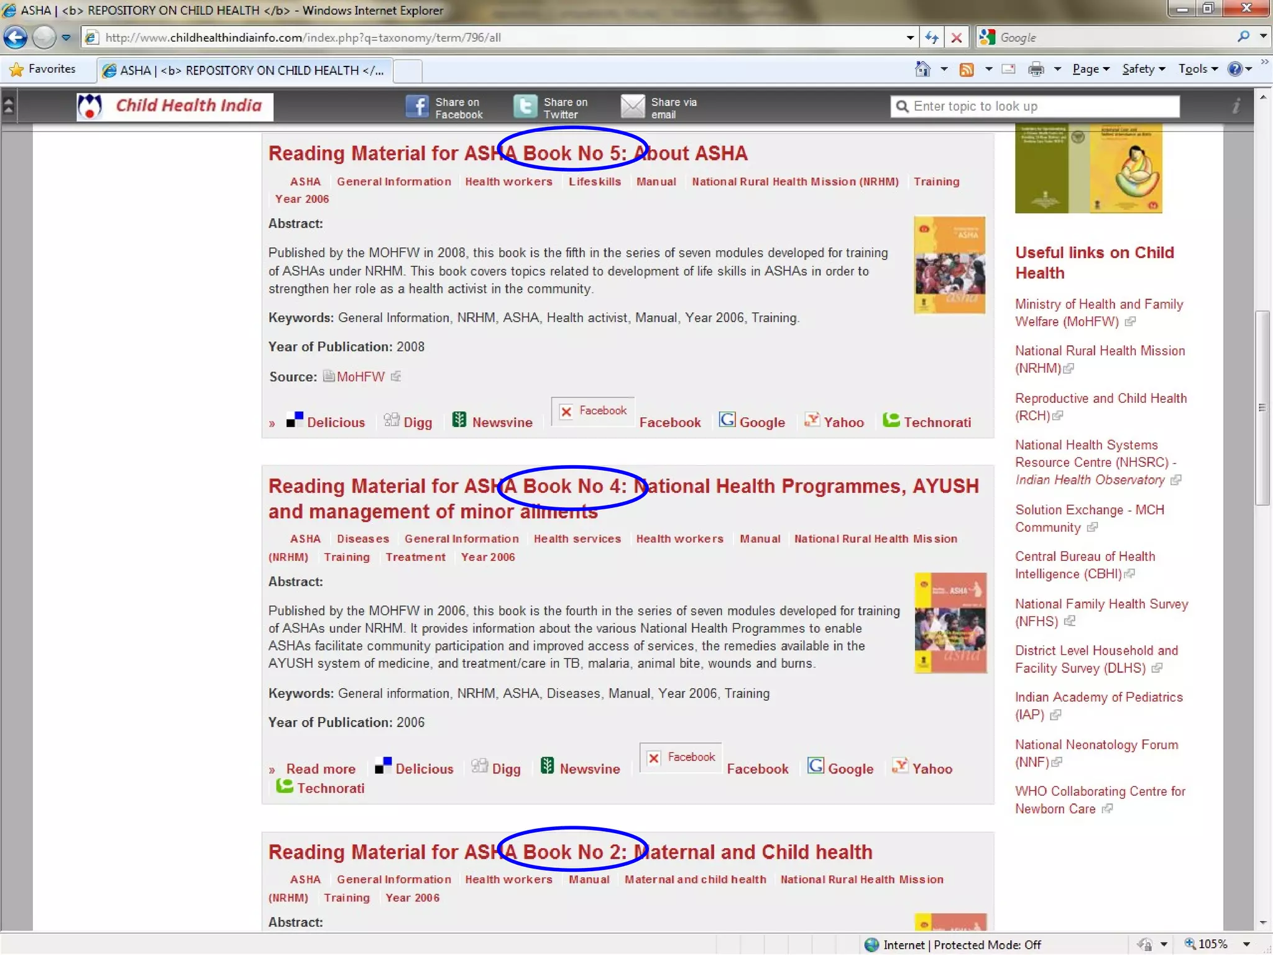Viewport: 1273px width, 955px height.
Task: Click the browser Back arrow button
Action: pyautogui.click(x=16, y=37)
